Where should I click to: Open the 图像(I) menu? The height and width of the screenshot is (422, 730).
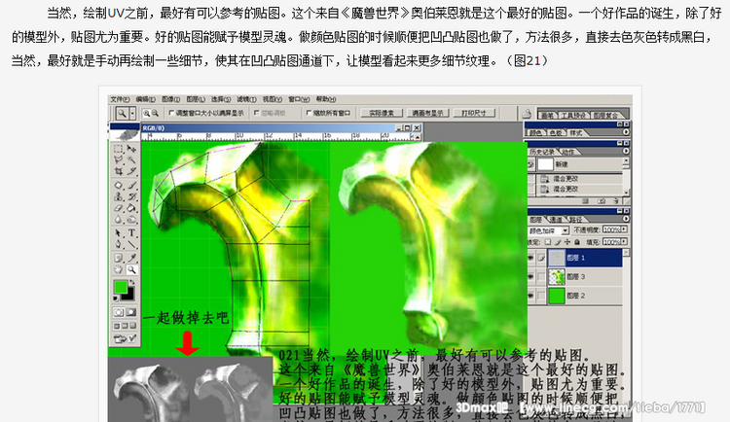coord(171,99)
